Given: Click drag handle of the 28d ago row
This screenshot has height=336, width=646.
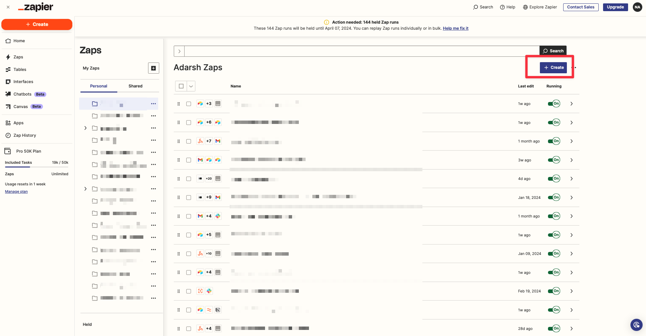Looking at the screenshot, I should [178, 329].
